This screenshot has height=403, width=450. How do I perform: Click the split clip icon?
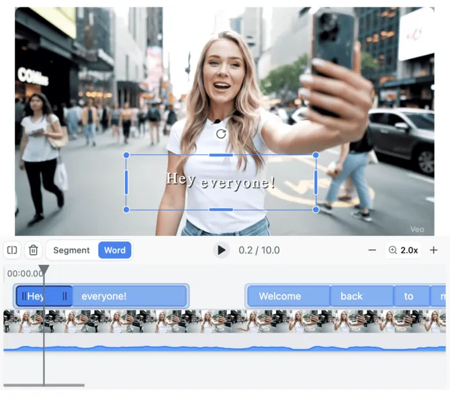click(x=12, y=250)
